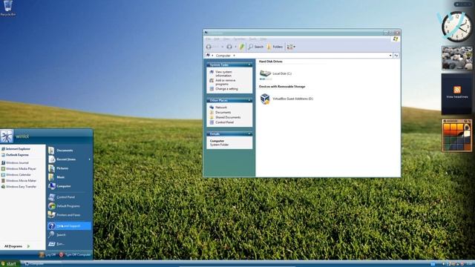Click the Back arrow in Computer window

pos(209,47)
